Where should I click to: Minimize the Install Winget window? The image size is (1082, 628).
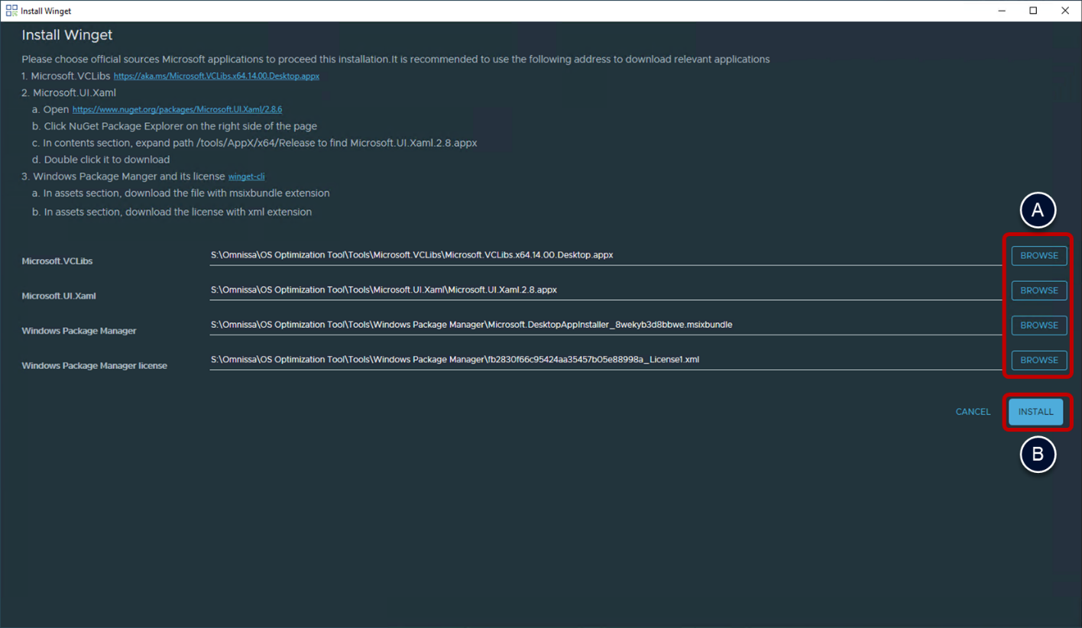pos(1002,11)
